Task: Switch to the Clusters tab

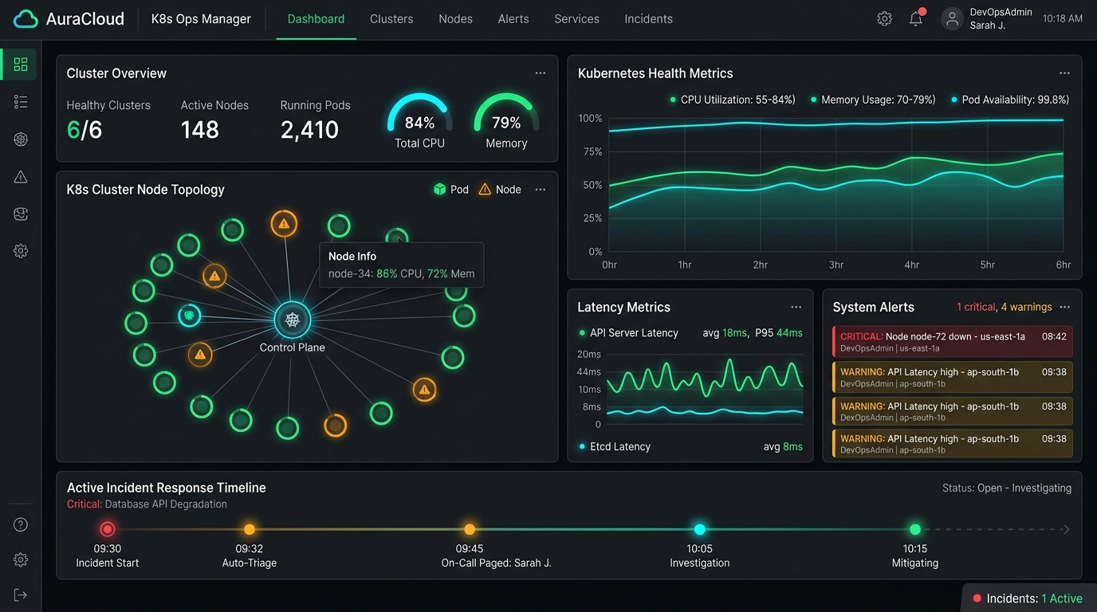Action: coord(391,19)
